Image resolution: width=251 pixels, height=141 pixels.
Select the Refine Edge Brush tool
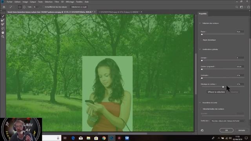coord(3,20)
